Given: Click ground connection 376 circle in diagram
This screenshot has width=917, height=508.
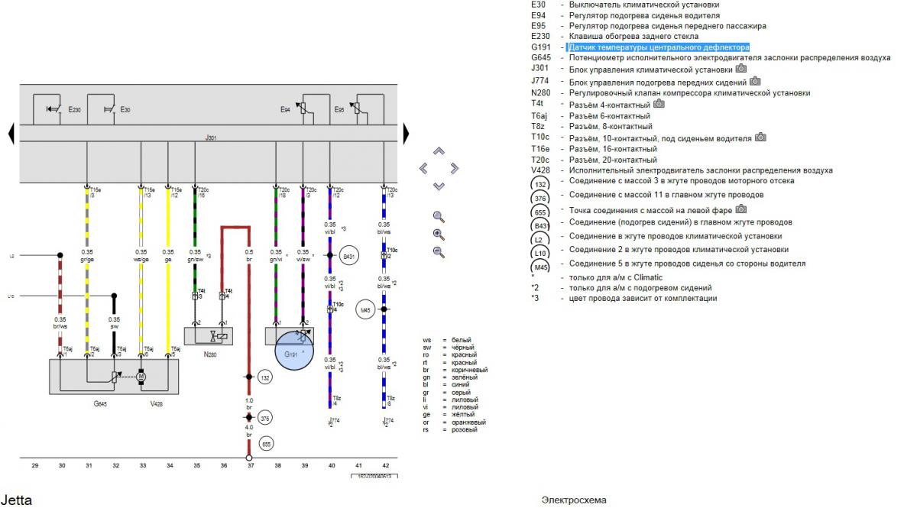Looking at the screenshot, I should tap(266, 418).
